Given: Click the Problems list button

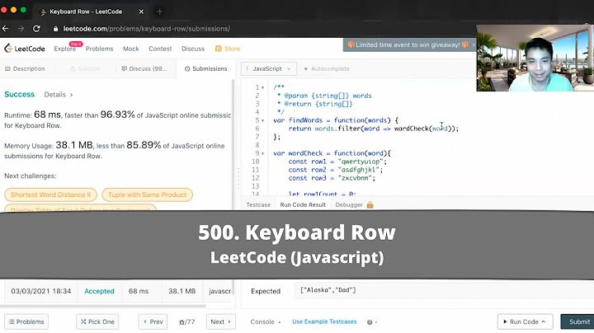Looking at the screenshot, I should pos(26,321).
